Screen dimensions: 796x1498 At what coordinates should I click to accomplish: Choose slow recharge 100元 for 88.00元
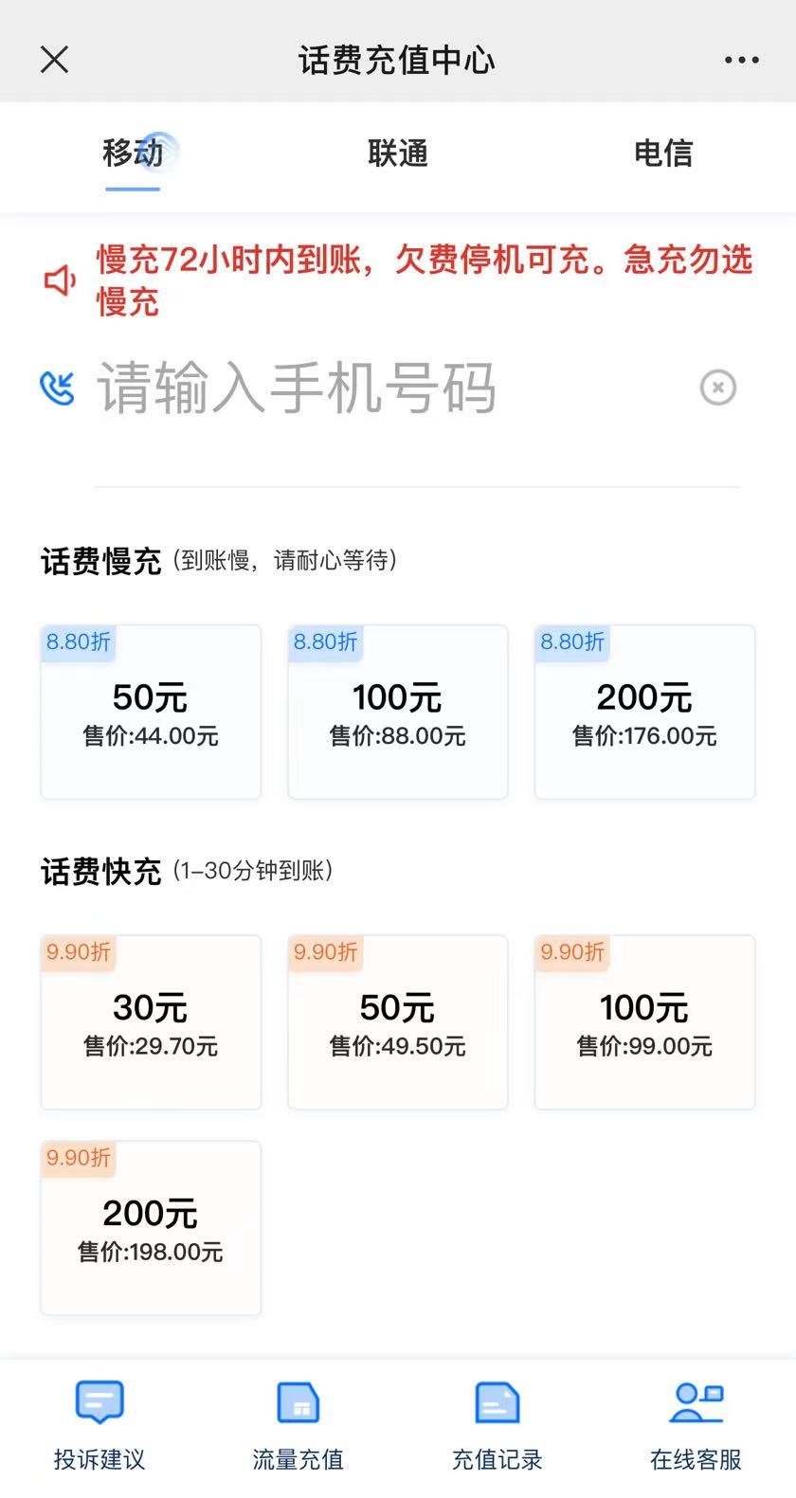coord(398,712)
